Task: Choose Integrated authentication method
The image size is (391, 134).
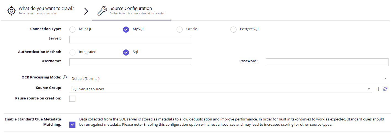Action: coord(72,52)
